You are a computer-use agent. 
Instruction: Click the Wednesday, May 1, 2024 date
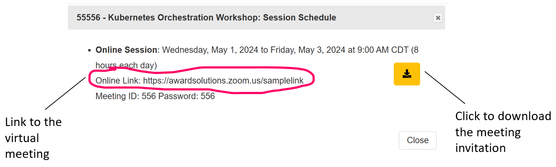pyautogui.click(x=210, y=50)
